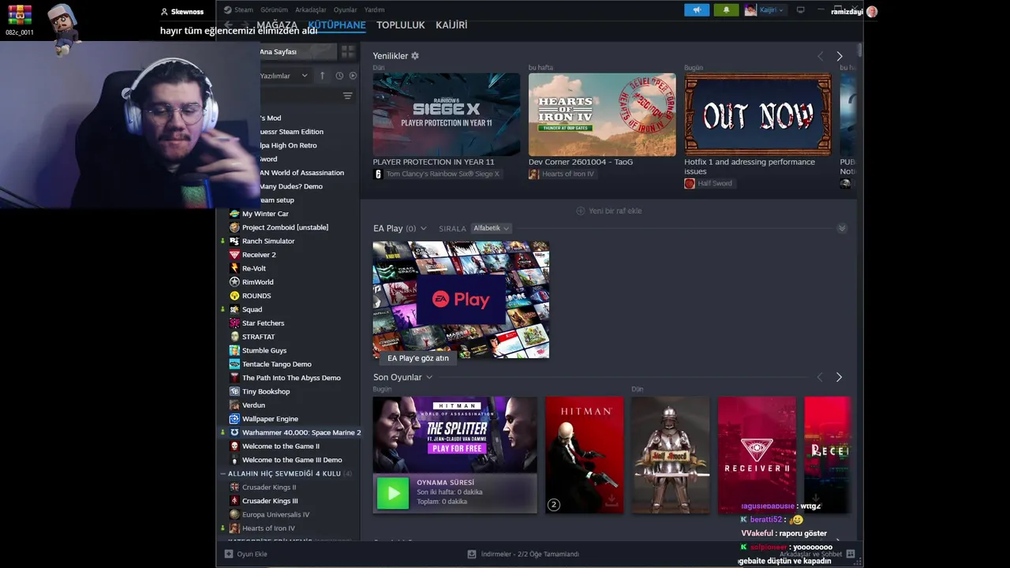The image size is (1010, 568).
Task: Click the Receiver 2 red icon
Action: [234, 255]
